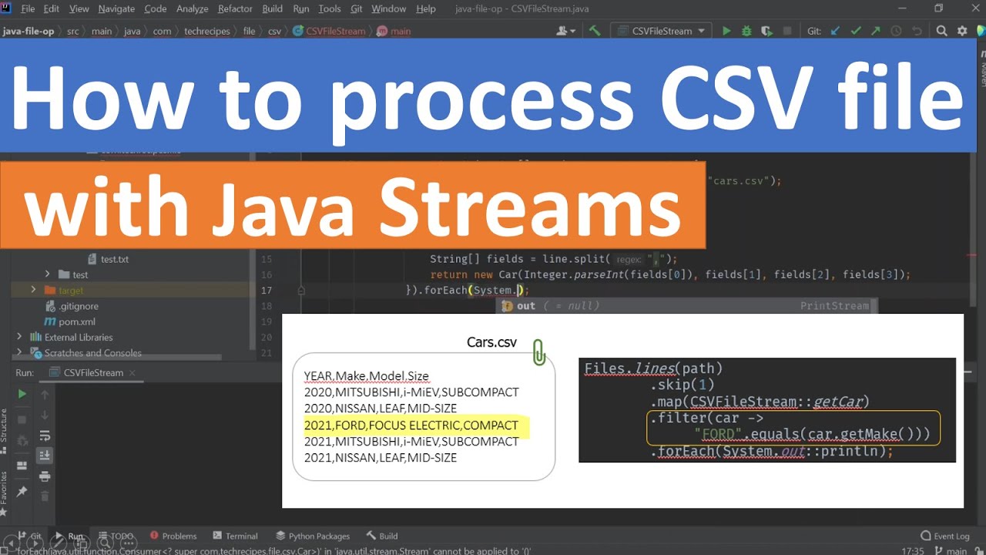Viewport: 986px width, 555px height.
Task: Open the Analyze menu
Action: (193, 8)
